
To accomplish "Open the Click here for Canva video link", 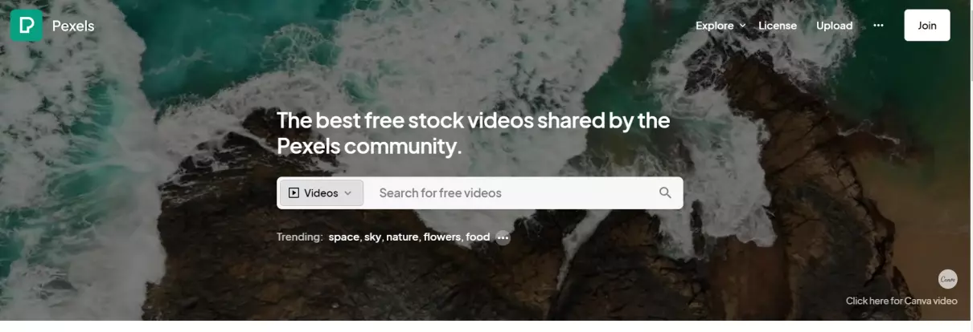I will coord(901,301).
